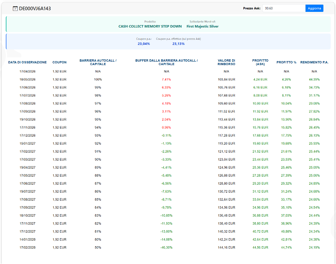
Task: Click the Barriera Autocall / Capitale column header
Action: point(98,62)
